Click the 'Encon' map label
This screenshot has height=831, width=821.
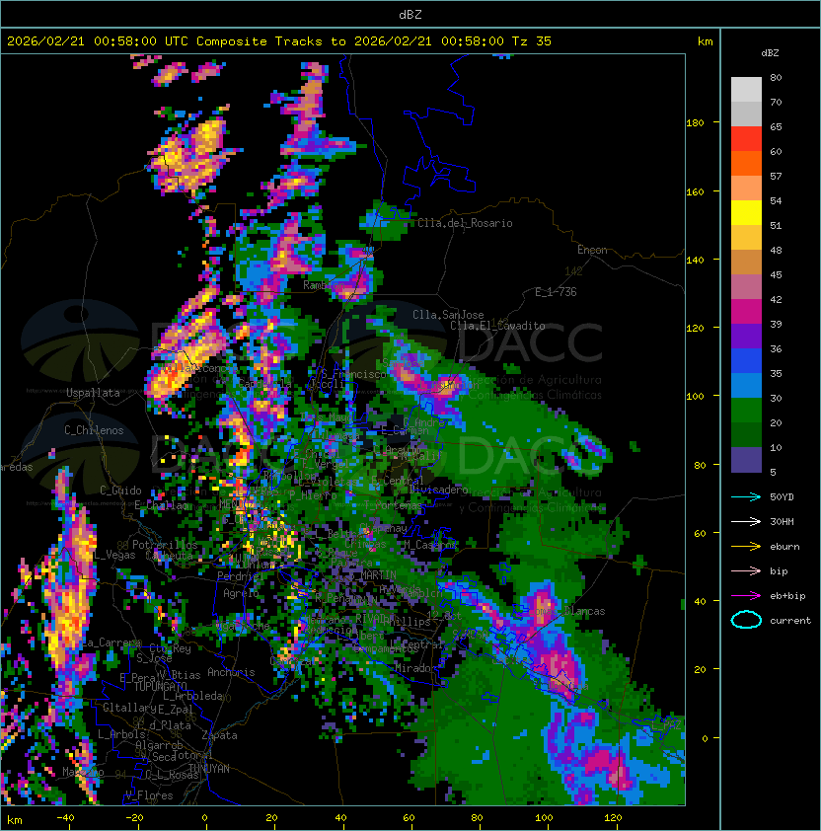point(592,250)
